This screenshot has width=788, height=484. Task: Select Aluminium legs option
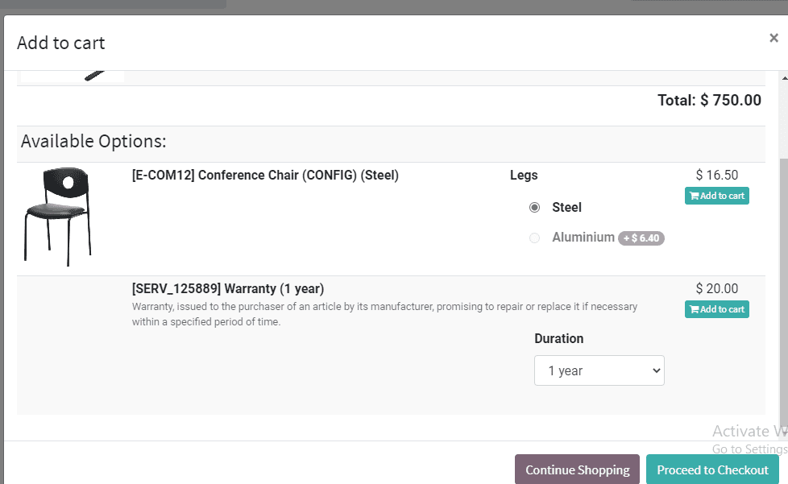pos(534,238)
